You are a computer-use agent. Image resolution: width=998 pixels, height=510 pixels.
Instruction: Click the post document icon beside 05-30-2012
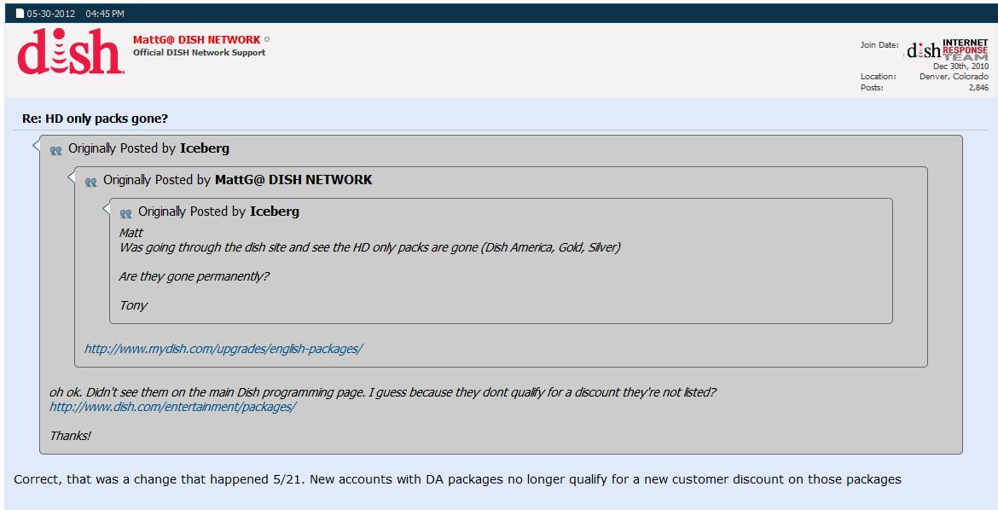pyautogui.click(x=19, y=14)
